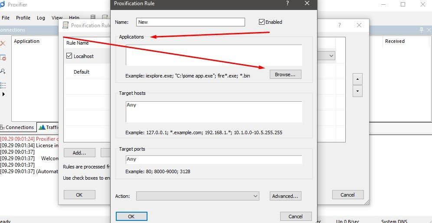This screenshot has width=432, height=223.
Task: Uncheck the Enabled checkbox
Action: click(x=262, y=22)
